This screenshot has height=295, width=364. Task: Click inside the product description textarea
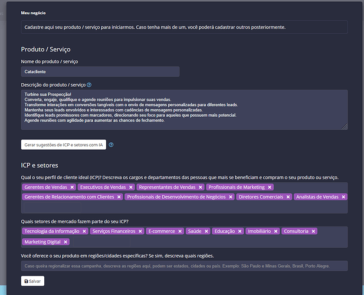(x=184, y=109)
